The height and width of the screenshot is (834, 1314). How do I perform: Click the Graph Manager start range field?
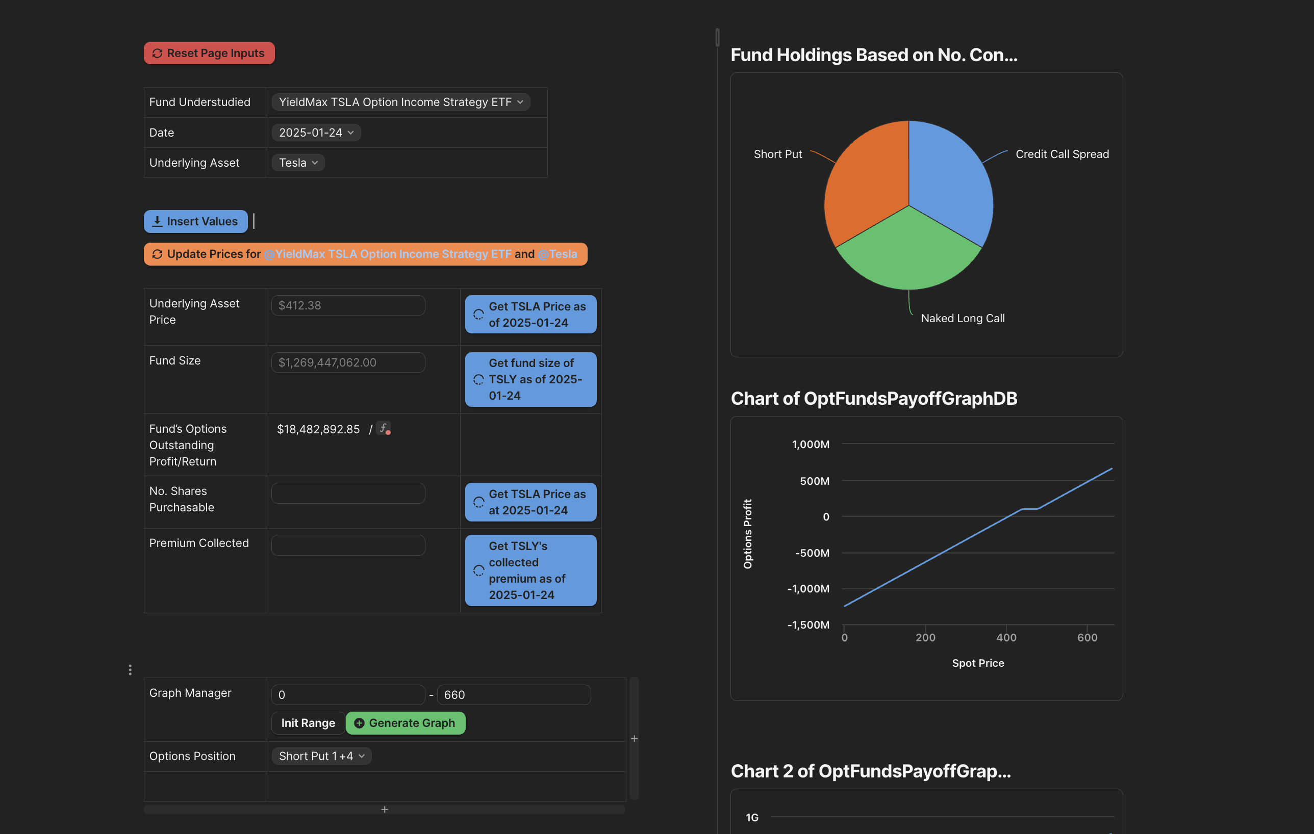(x=348, y=695)
